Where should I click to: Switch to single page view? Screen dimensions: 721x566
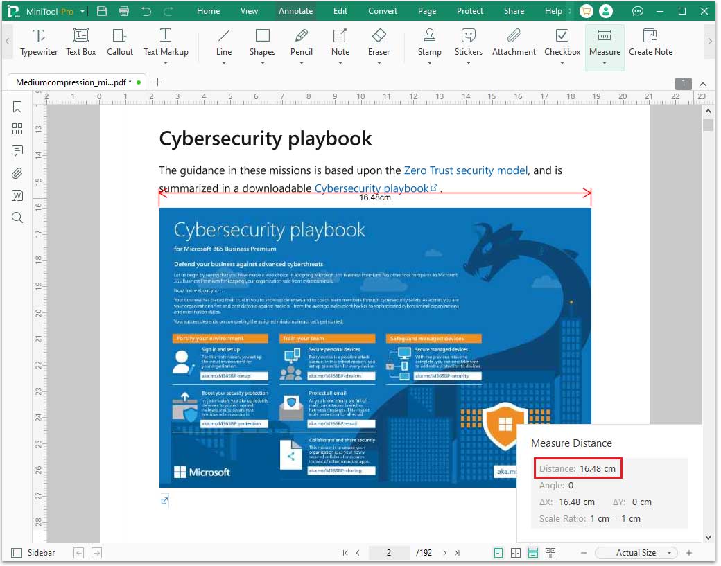[x=498, y=553]
